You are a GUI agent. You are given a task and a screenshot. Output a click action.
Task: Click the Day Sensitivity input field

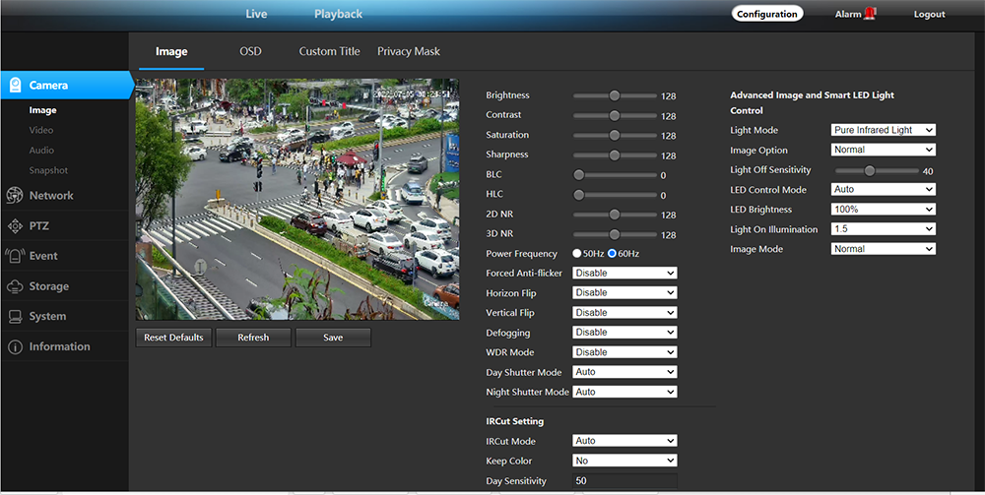[x=624, y=480]
